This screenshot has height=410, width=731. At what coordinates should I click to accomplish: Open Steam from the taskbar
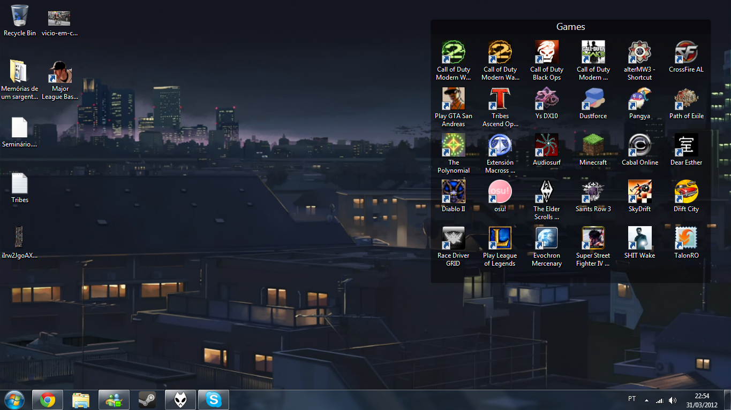coord(147,400)
